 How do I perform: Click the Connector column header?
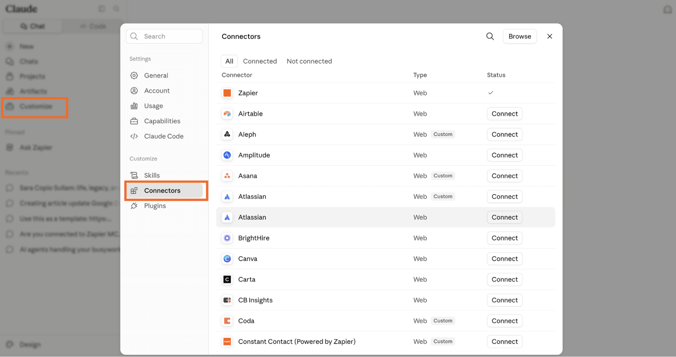tap(237, 75)
